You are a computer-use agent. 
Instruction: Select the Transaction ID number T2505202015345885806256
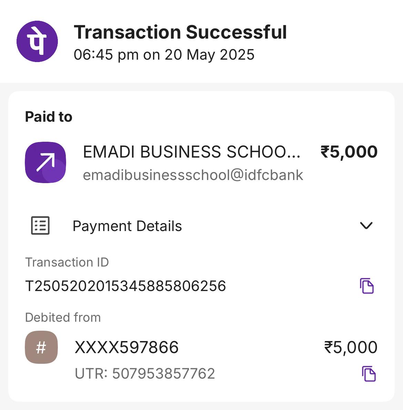point(126,286)
